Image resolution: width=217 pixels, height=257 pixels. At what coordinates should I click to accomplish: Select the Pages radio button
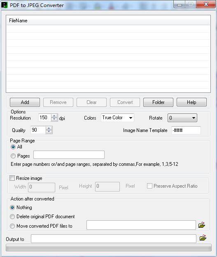(x=13, y=156)
